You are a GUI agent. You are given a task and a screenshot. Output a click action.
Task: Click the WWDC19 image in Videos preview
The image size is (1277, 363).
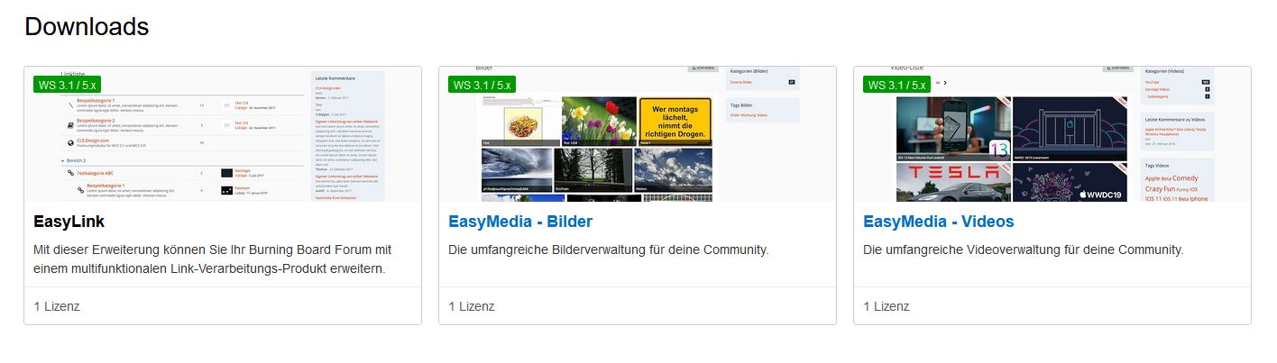point(1070,180)
